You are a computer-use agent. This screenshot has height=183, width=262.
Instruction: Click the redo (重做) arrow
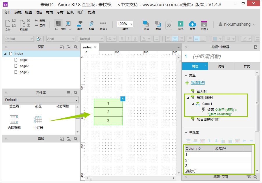[x=36, y=25]
